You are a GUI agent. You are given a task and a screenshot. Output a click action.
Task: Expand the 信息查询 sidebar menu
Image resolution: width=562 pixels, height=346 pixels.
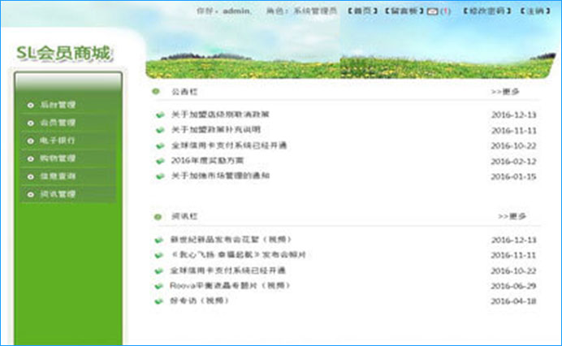tap(58, 176)
